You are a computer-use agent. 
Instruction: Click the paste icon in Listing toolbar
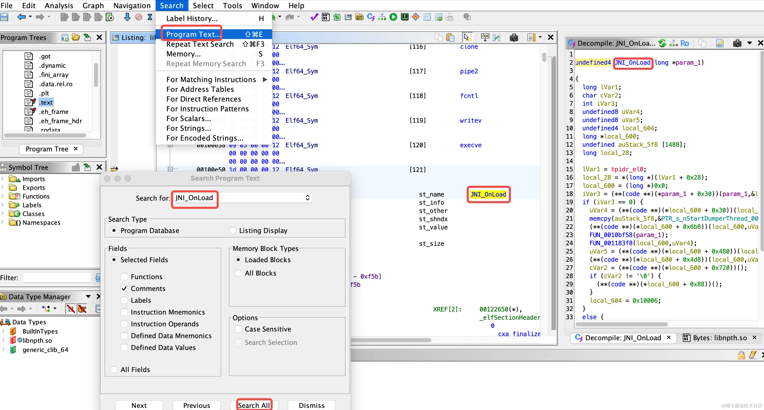450,37
